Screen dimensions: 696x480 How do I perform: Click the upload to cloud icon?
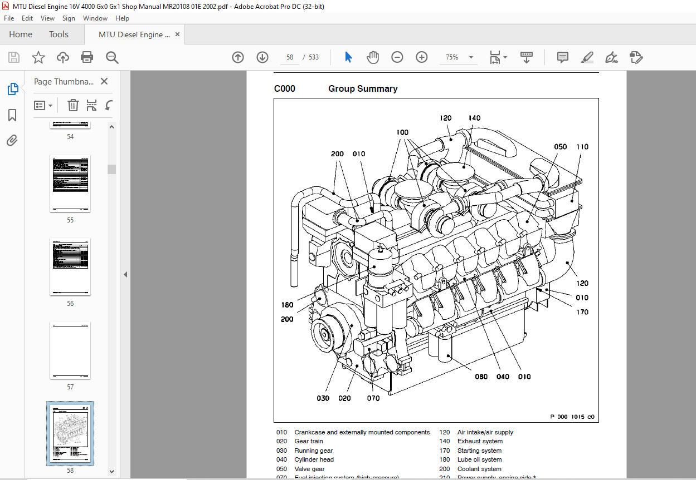pos(63,57)
